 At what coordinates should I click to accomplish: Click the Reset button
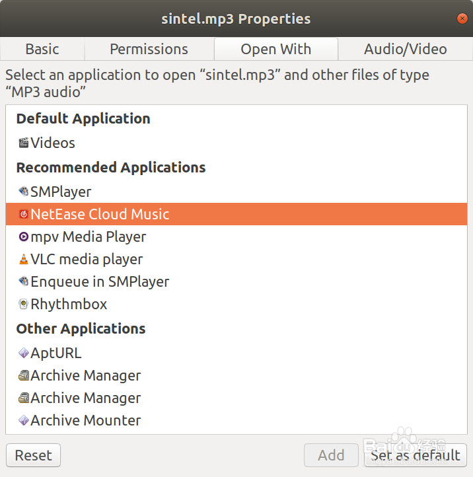(x=34, y=455)
